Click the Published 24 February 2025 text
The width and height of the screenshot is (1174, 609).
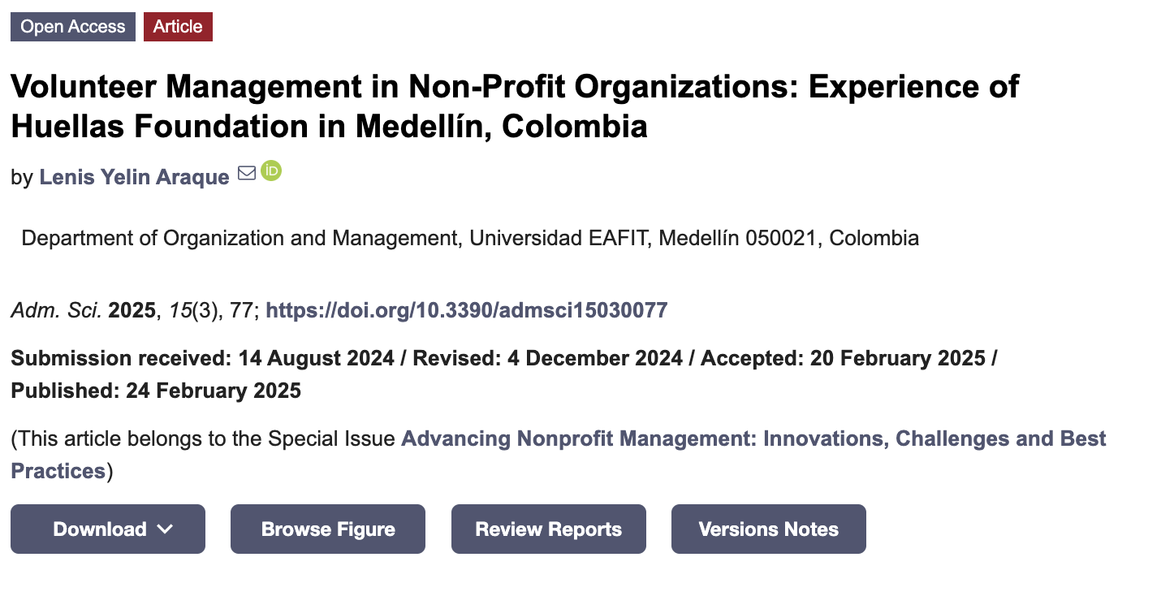(x=156, y=391)
